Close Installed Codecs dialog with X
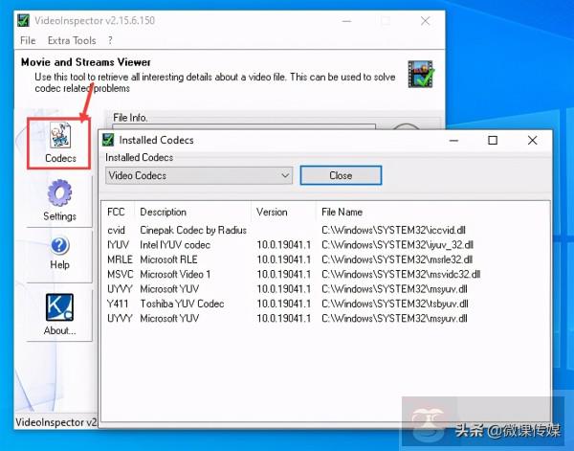This screenshot has width=574, height=451. pyautogui.click(x=532, y=140)
